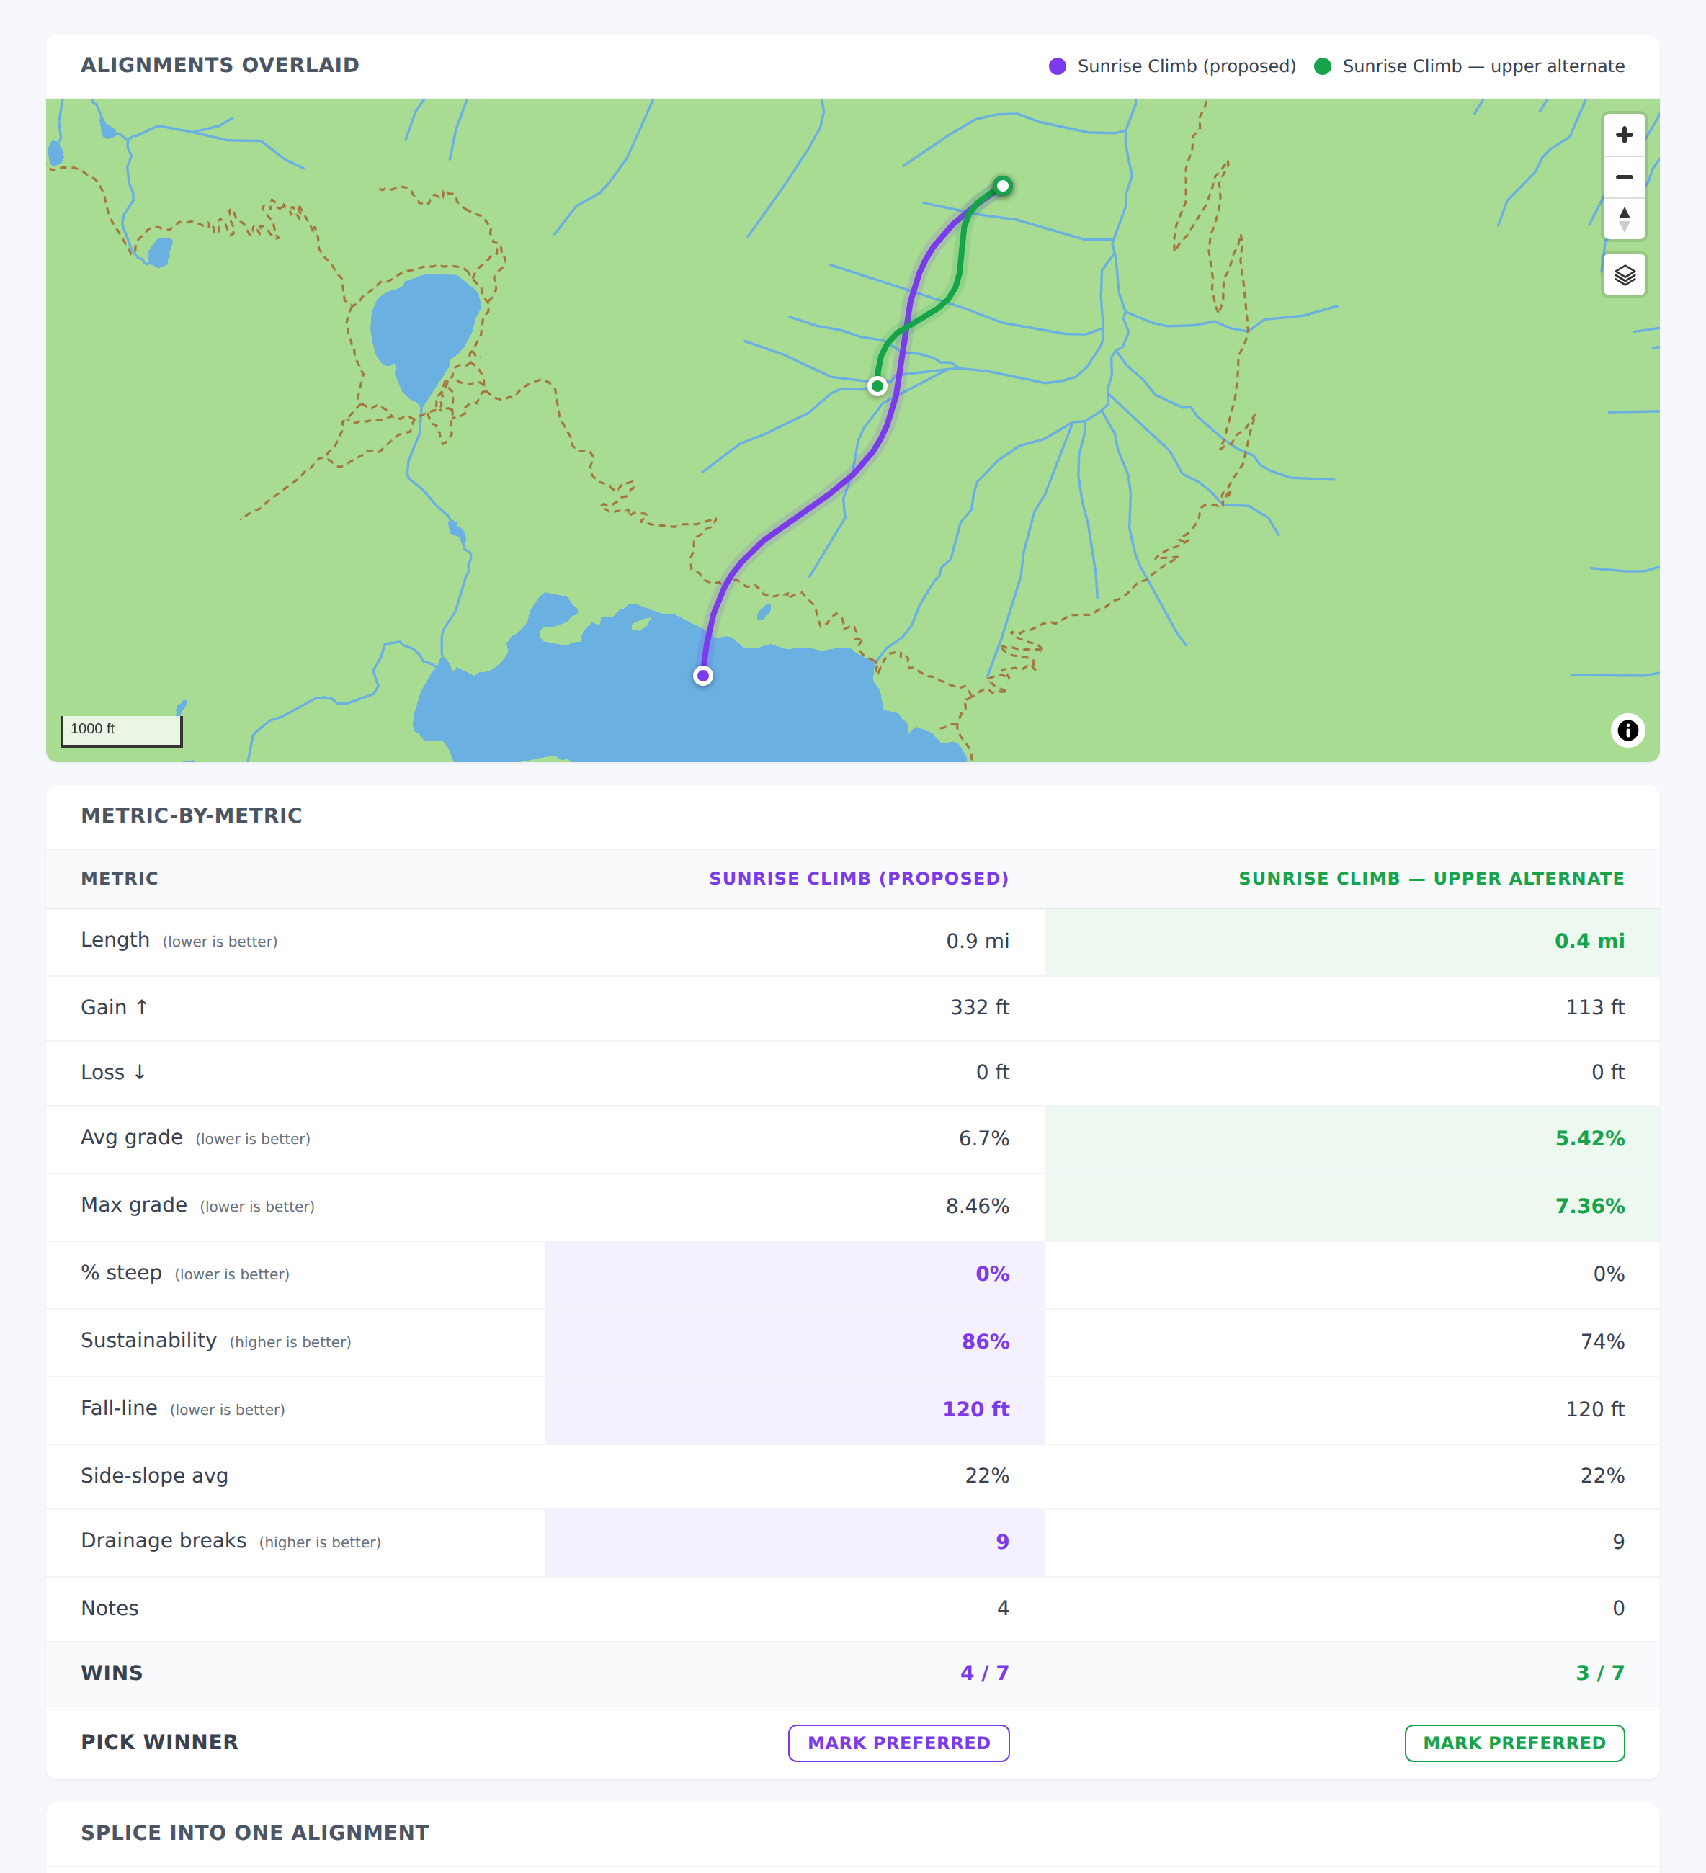
Task: Click the 113 ft gain value
Action: [x=1594, y=1007]
